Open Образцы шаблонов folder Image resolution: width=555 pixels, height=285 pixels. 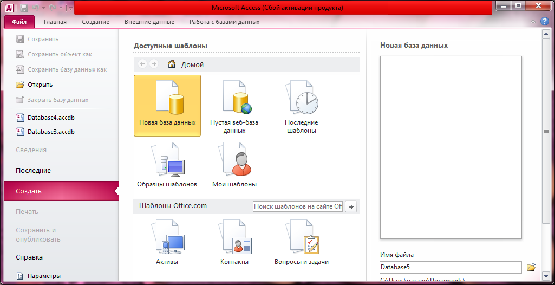click(x=167, y=164)
